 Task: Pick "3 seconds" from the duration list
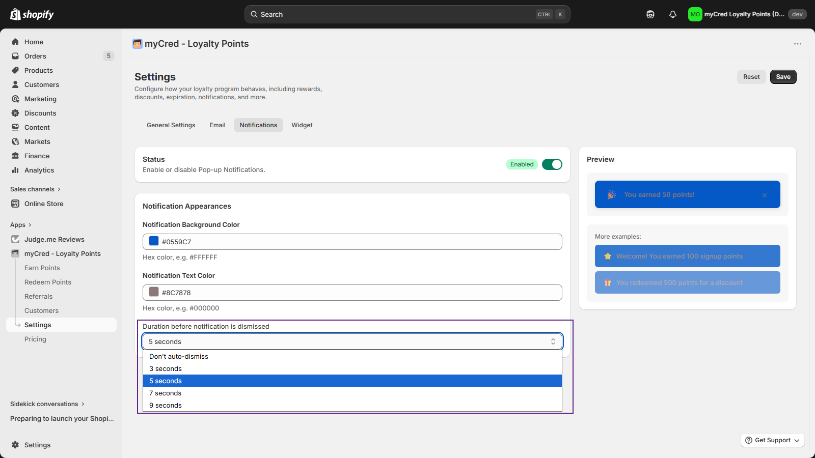pos(166,368)
